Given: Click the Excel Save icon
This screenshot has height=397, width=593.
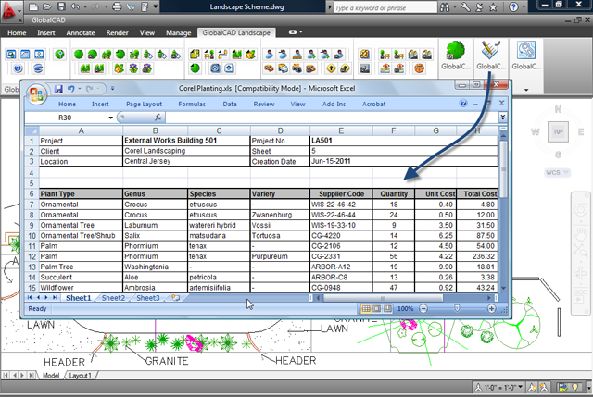Looking at the screenshot, I should (58, 89).
